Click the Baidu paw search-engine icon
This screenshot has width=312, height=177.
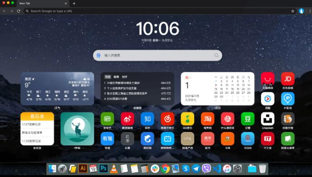tap(98, 55)
